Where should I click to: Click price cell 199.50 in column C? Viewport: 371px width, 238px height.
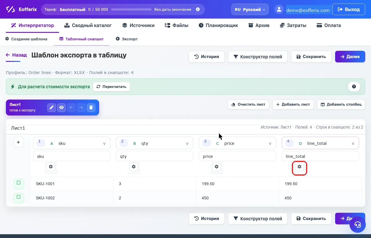237,184
